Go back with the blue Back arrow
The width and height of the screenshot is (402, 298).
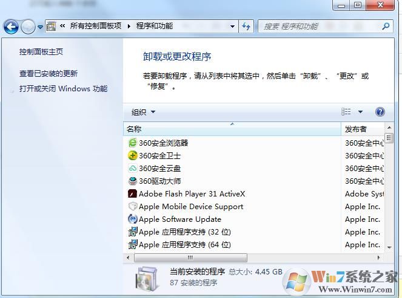pos(11,27)
